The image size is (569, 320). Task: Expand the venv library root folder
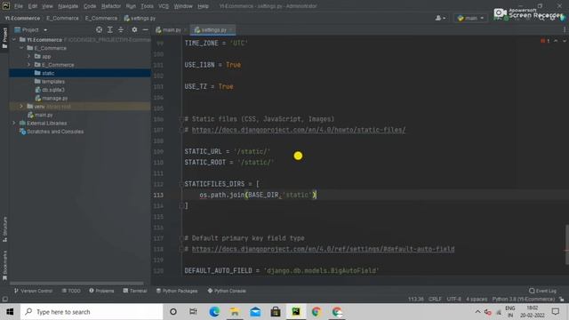21,107
